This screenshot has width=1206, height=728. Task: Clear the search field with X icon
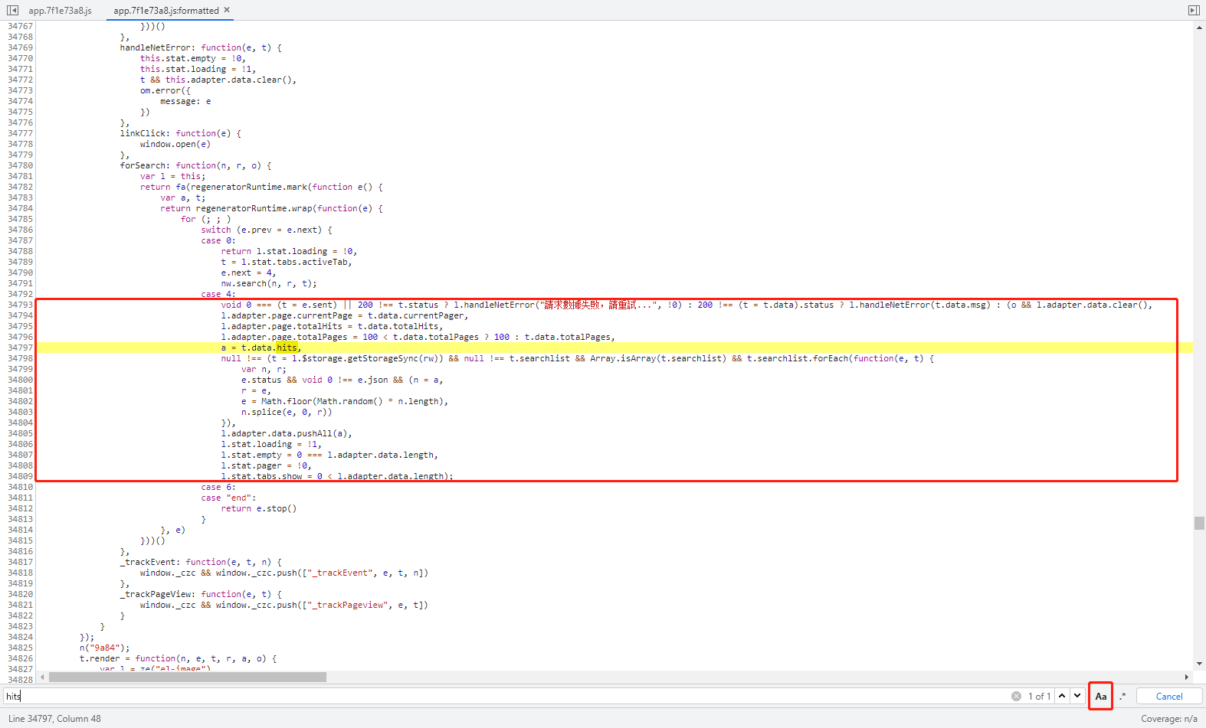[x=1016, y=696]
